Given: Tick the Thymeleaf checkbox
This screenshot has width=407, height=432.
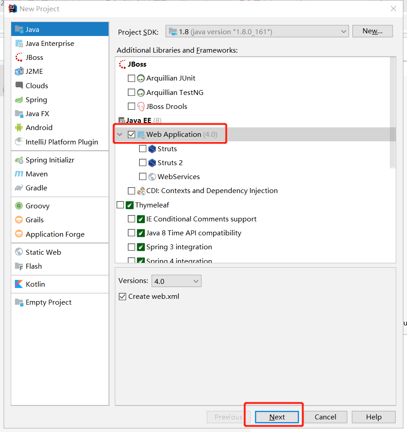Looking at the screenshot, I should 120,205.
